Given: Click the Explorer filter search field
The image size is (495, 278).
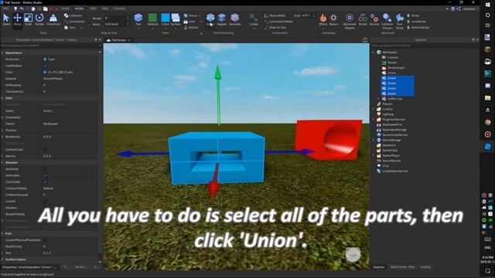Looking at the screenshot, I should tap(425, 46).
